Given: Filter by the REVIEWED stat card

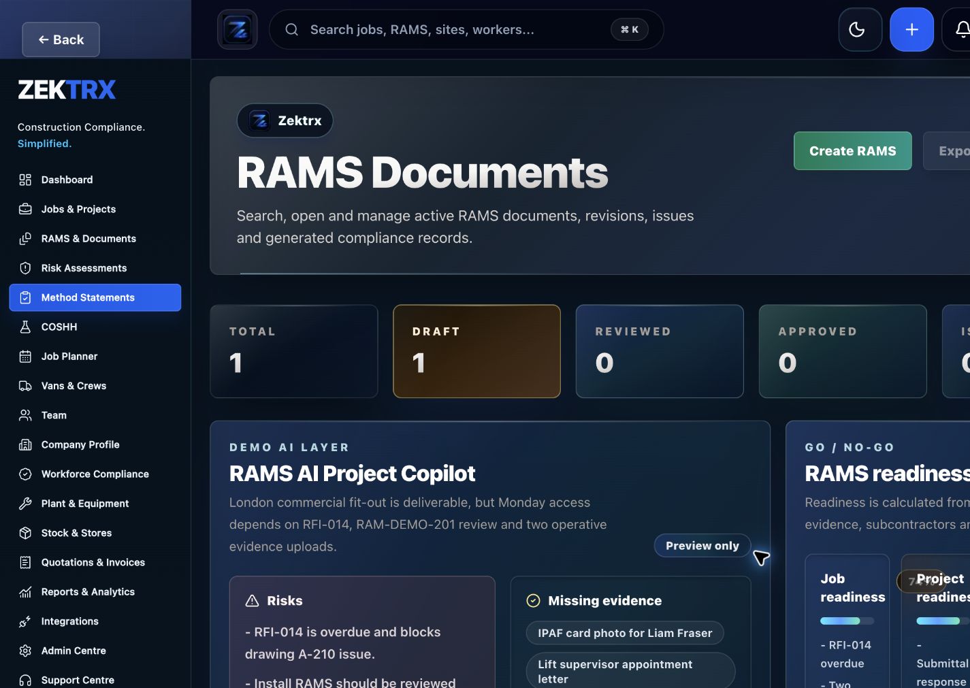Looking at the screenshot, I should [x=660, y=351].
